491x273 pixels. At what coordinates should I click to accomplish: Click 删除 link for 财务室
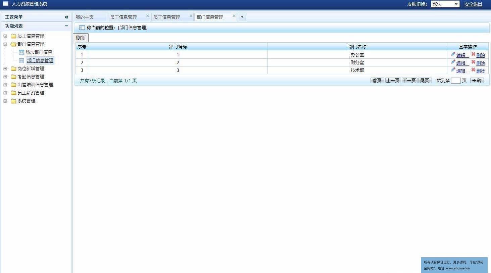click(481, 63)
